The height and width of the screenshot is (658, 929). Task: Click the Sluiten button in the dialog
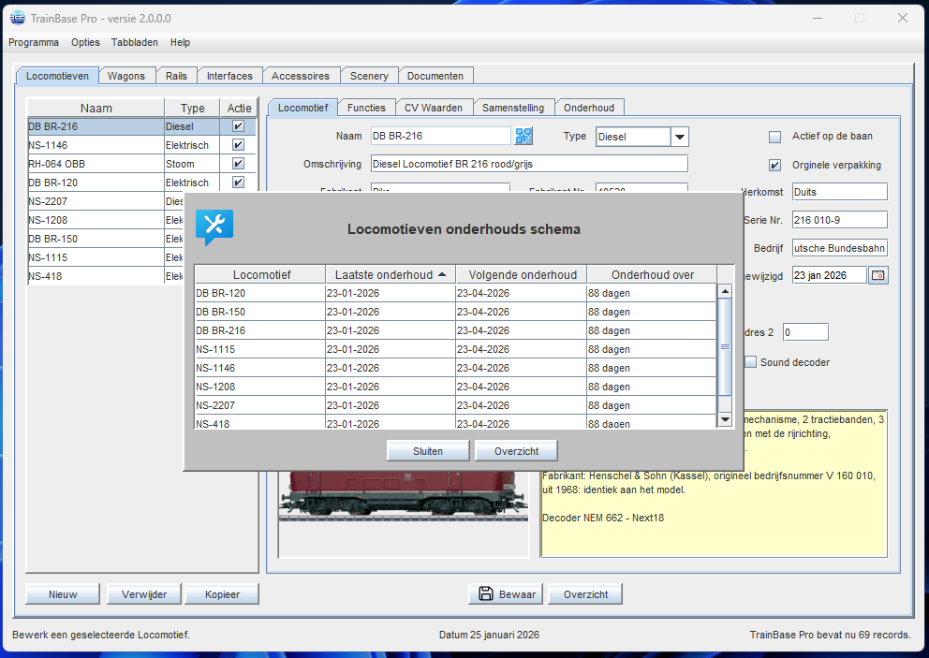click(x=427, y=450)
